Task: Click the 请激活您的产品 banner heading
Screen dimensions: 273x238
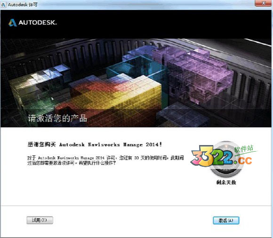Action: coord(57,118)
